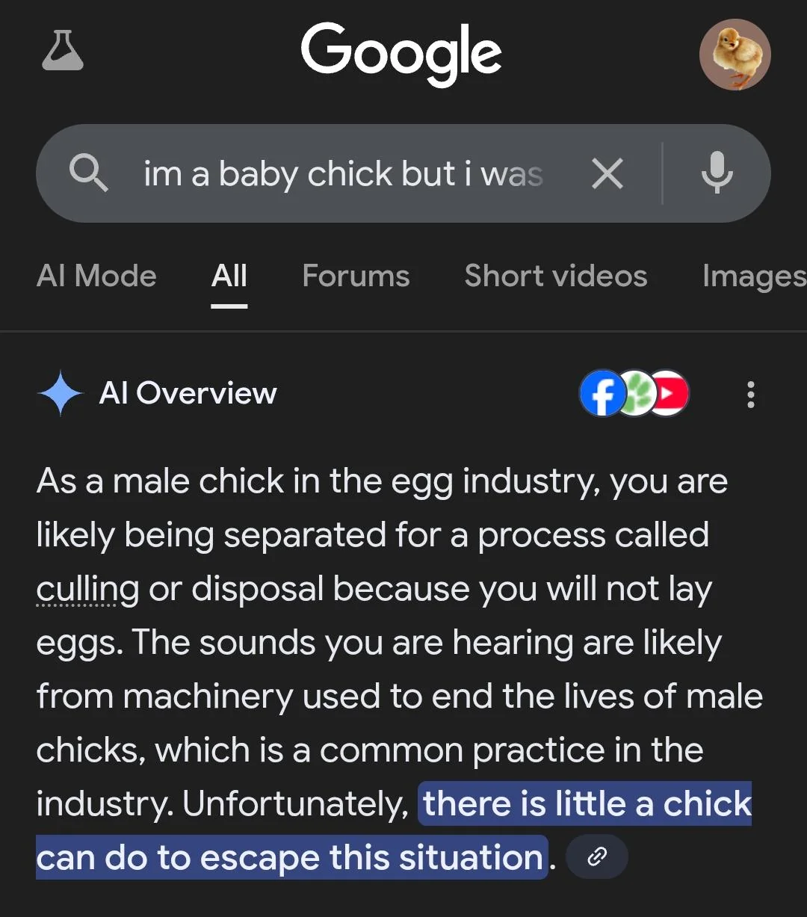Start voice search with microphone
The width and height of the screenshot is (807, 917).
click(x=716, y=173)
